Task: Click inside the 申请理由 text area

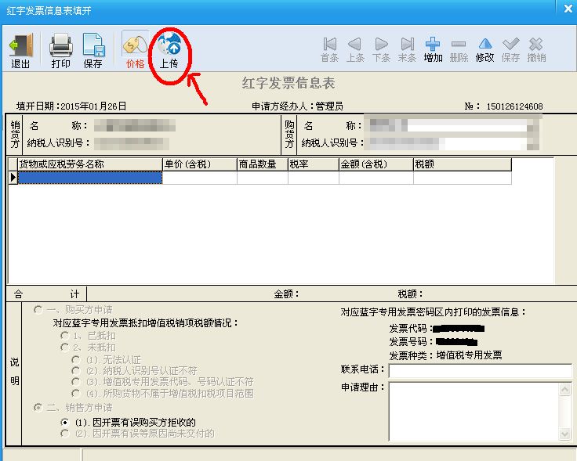Action: [x=474, y=411]
